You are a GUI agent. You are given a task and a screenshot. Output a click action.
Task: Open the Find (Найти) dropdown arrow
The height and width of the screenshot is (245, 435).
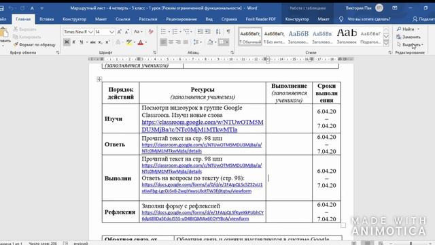(x=418, y=29)
